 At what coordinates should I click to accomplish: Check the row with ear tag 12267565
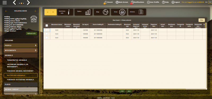click(x=47, y=30)
